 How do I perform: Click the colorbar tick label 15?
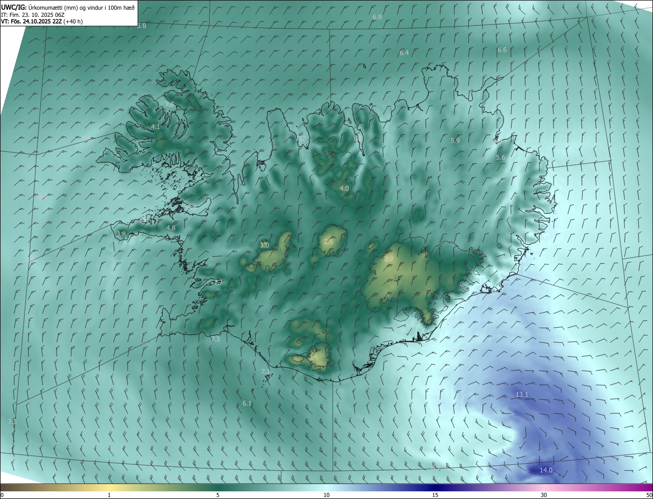pos(435,495)
